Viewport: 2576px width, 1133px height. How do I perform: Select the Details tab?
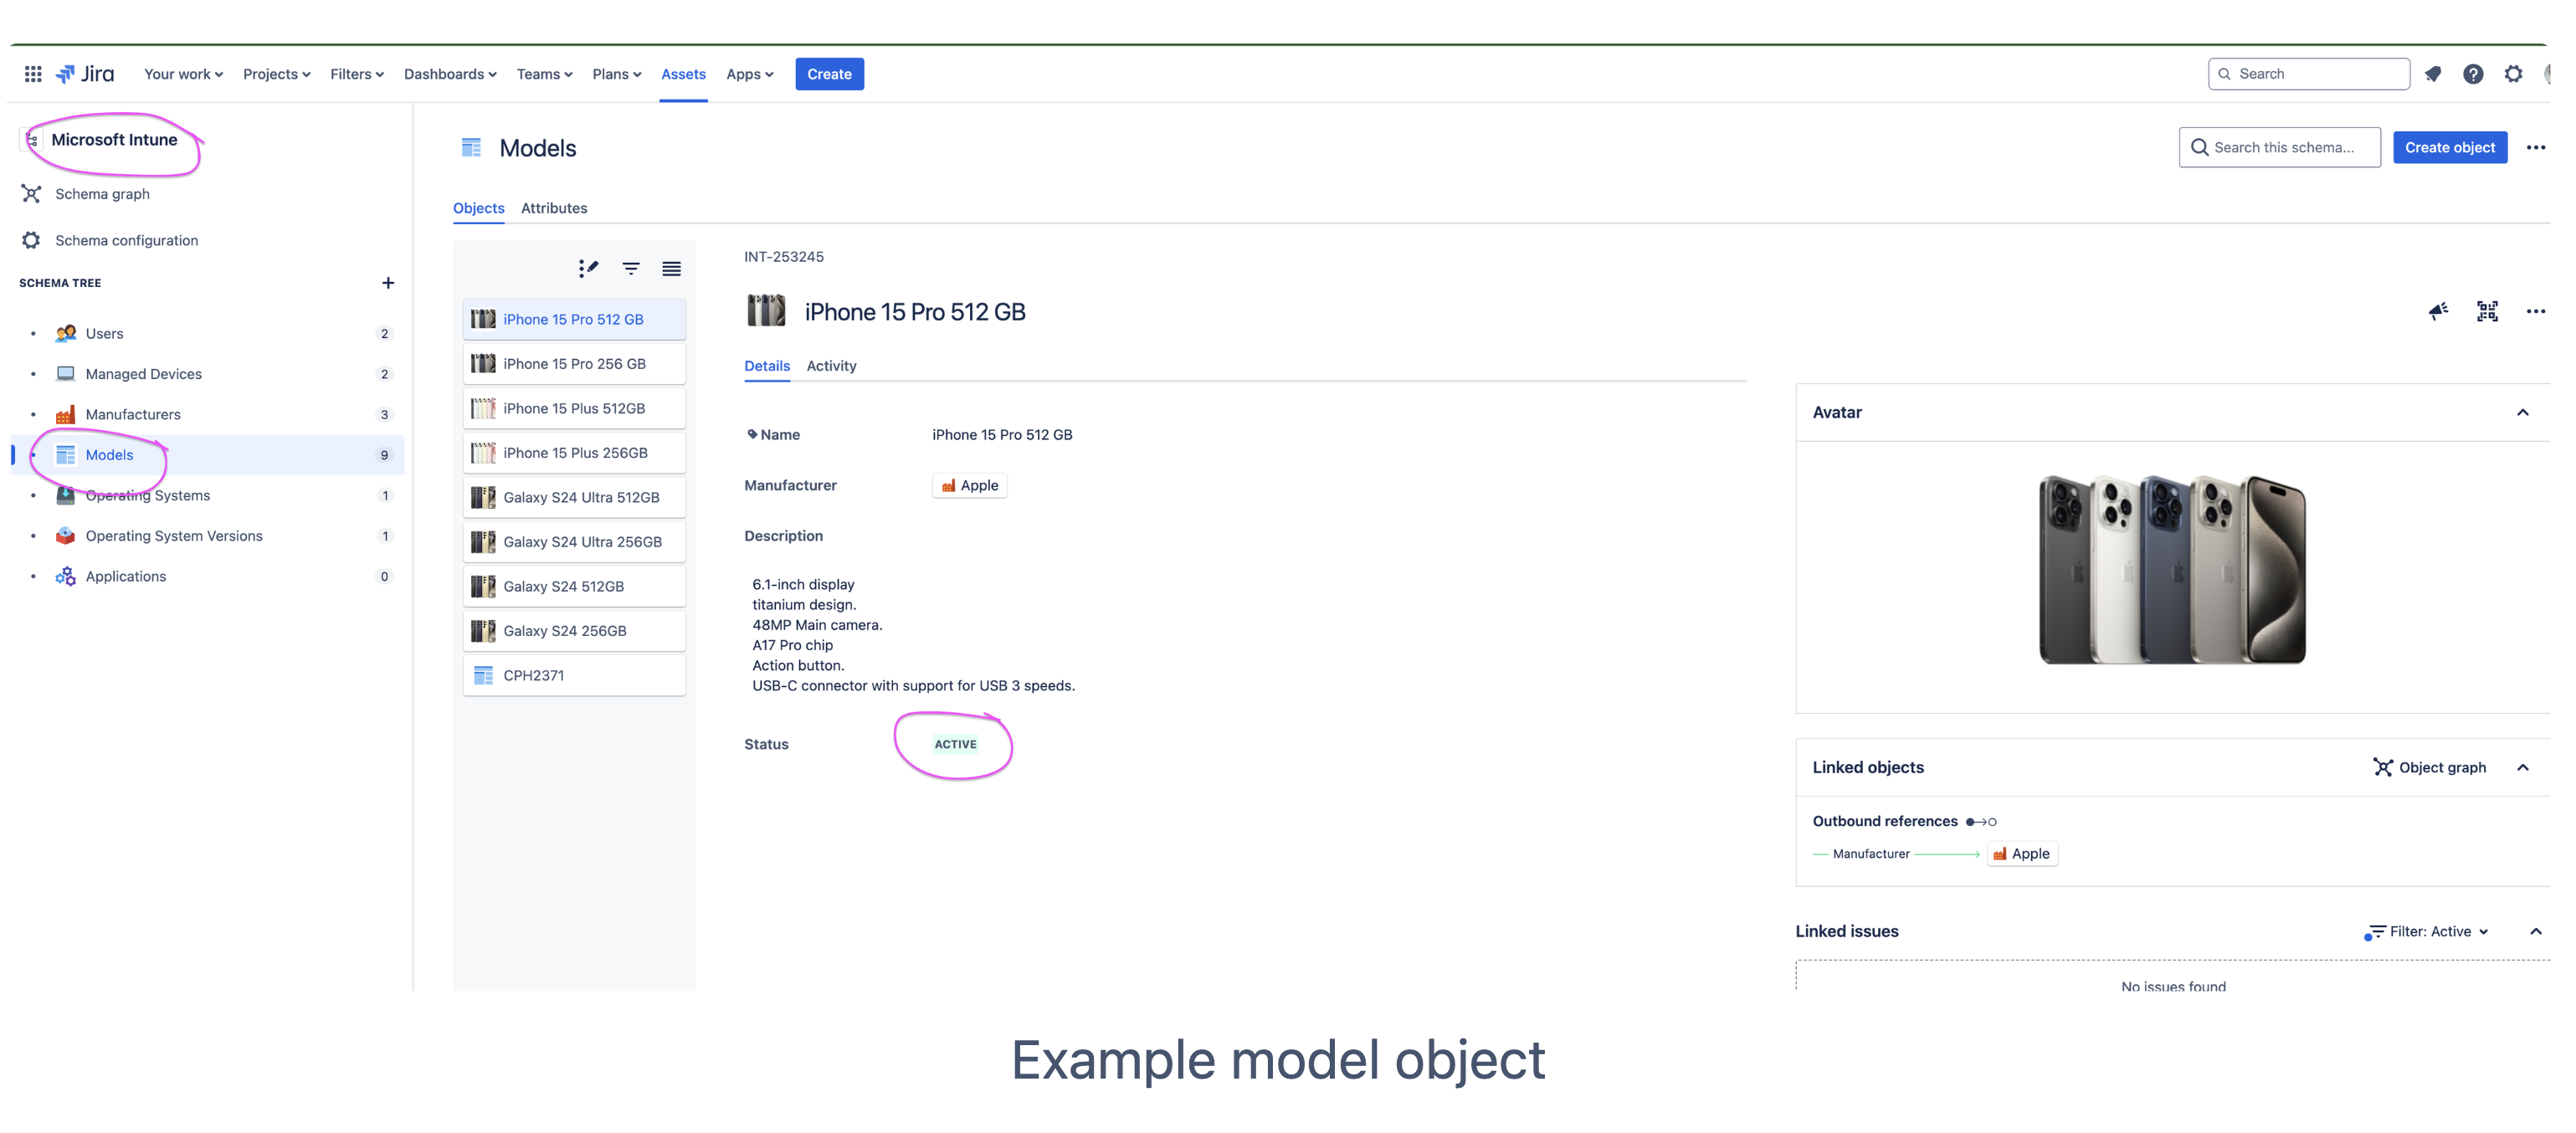[x=767, y=366]
